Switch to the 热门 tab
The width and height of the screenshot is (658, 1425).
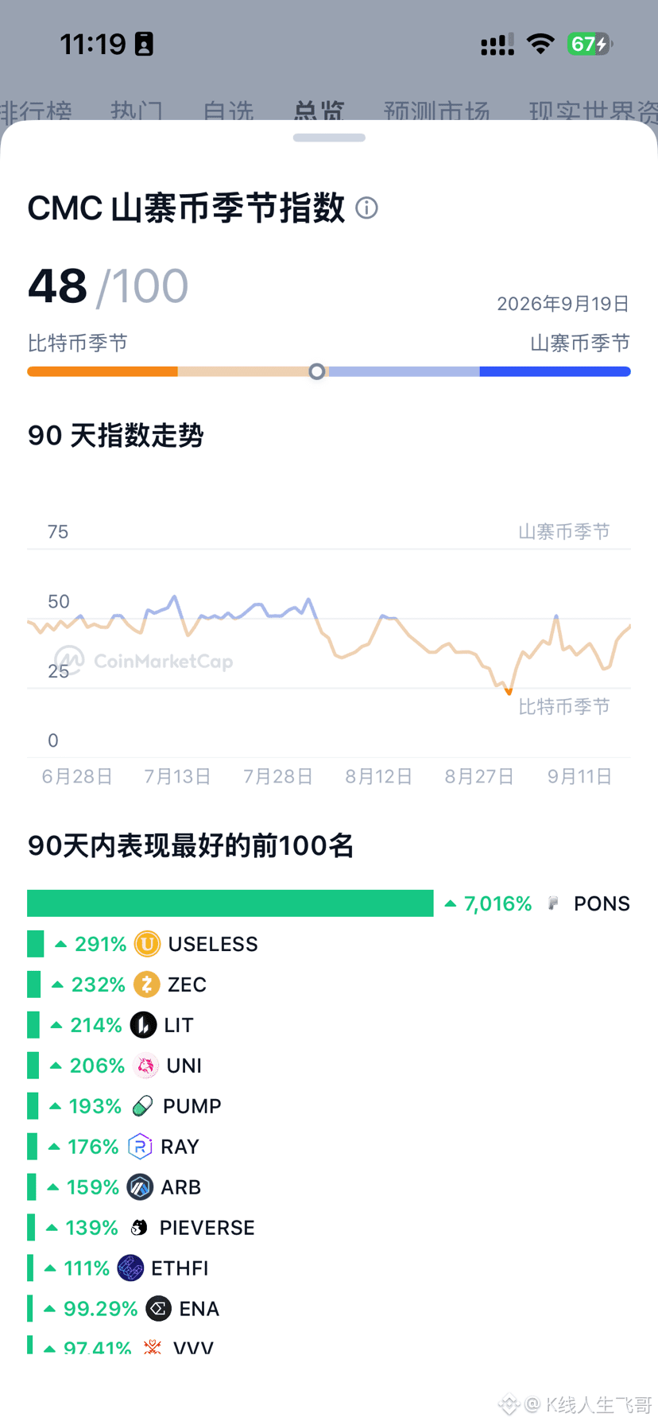tap(137, 111)
